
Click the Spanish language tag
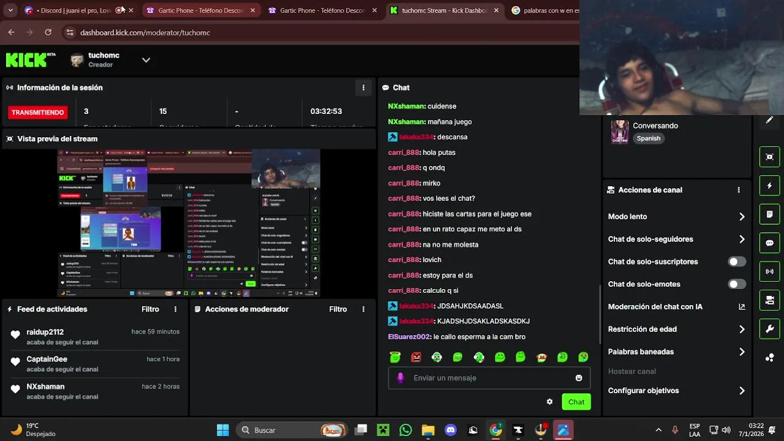tap(649, 138)
